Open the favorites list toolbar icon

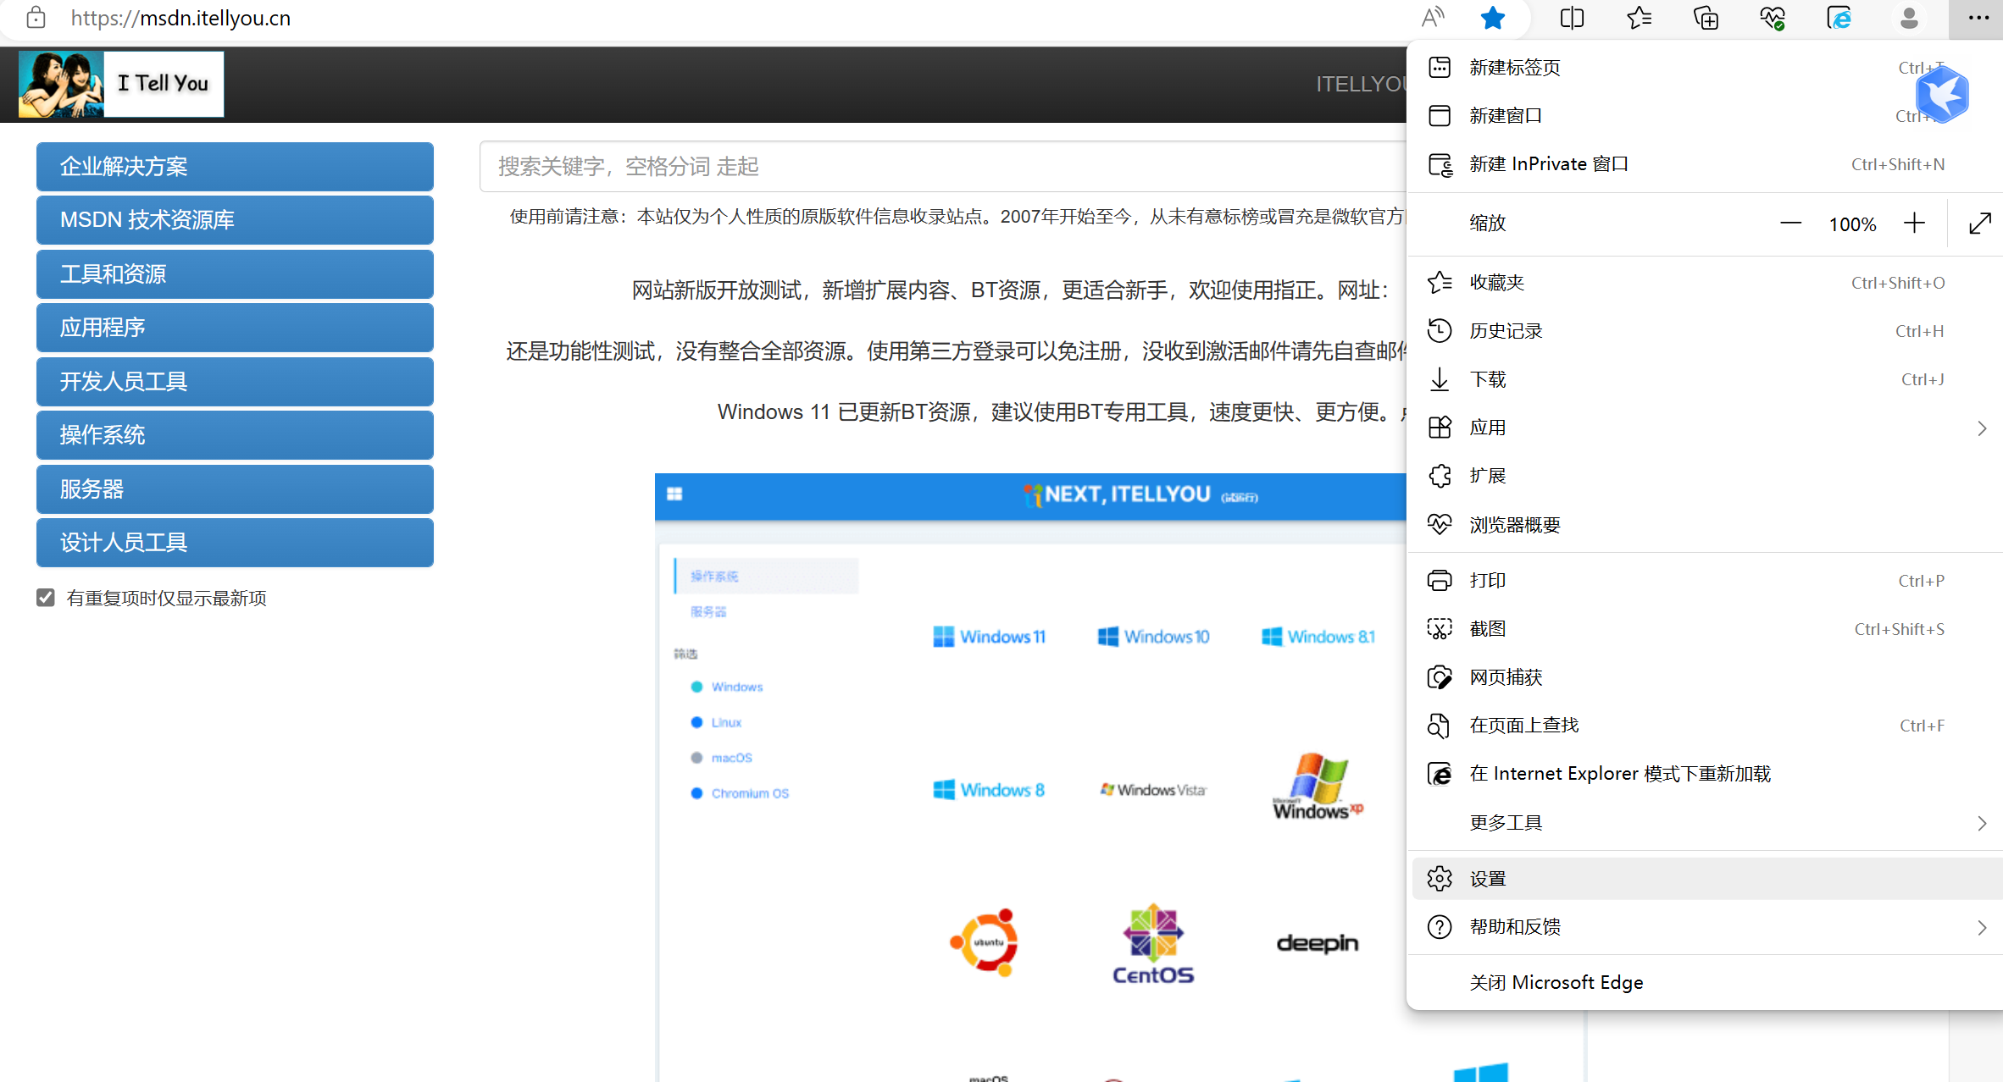tap(1639, 18)
